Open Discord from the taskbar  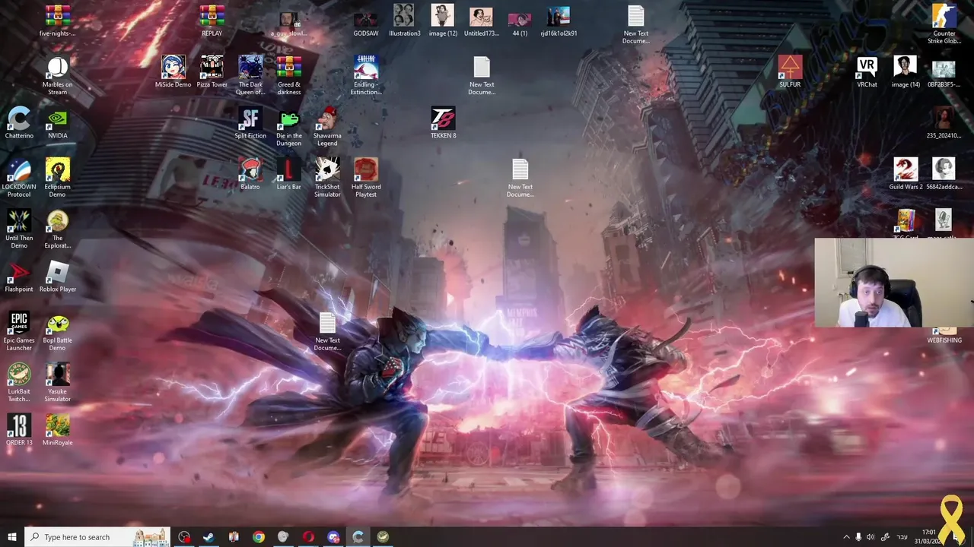(333, 537)
